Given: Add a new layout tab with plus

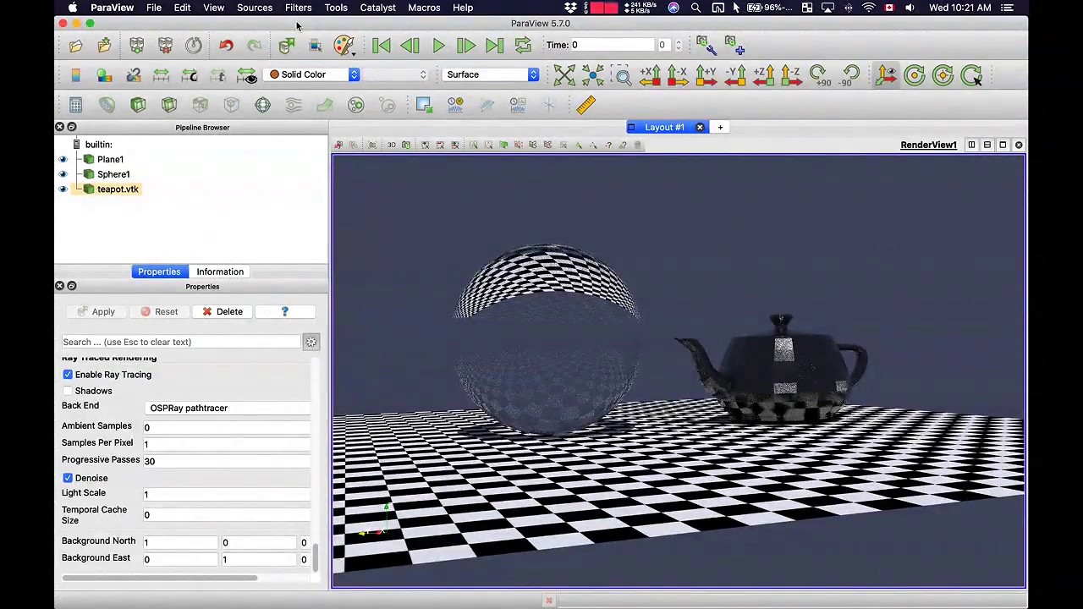Looking at the screenshot, I should 720,128.
